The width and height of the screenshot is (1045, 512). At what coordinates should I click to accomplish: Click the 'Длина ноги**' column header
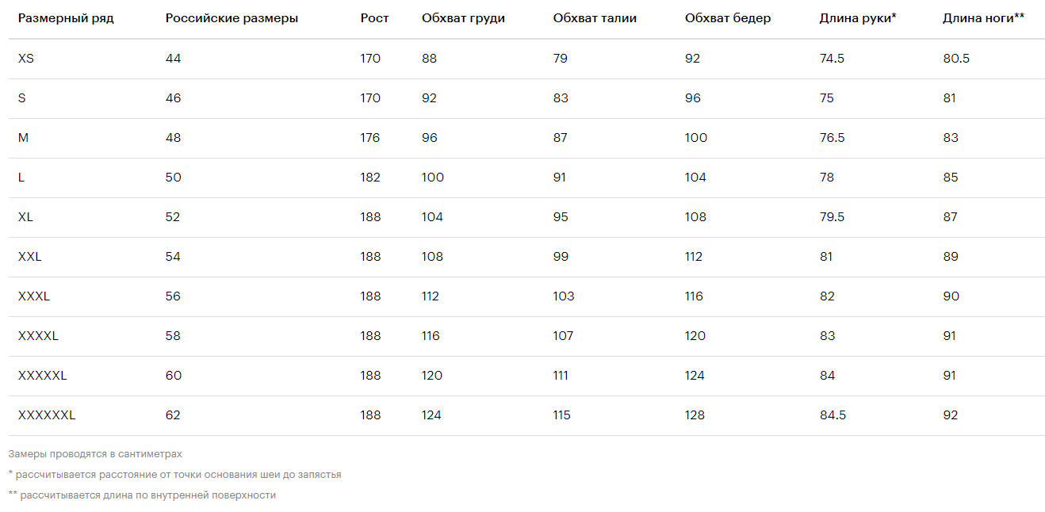(983, 18)
